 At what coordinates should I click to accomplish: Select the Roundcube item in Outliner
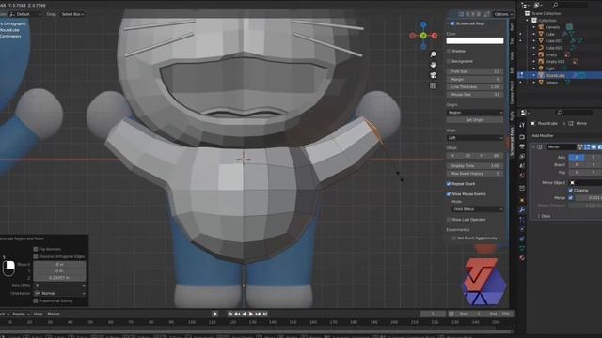pos(555,75)
